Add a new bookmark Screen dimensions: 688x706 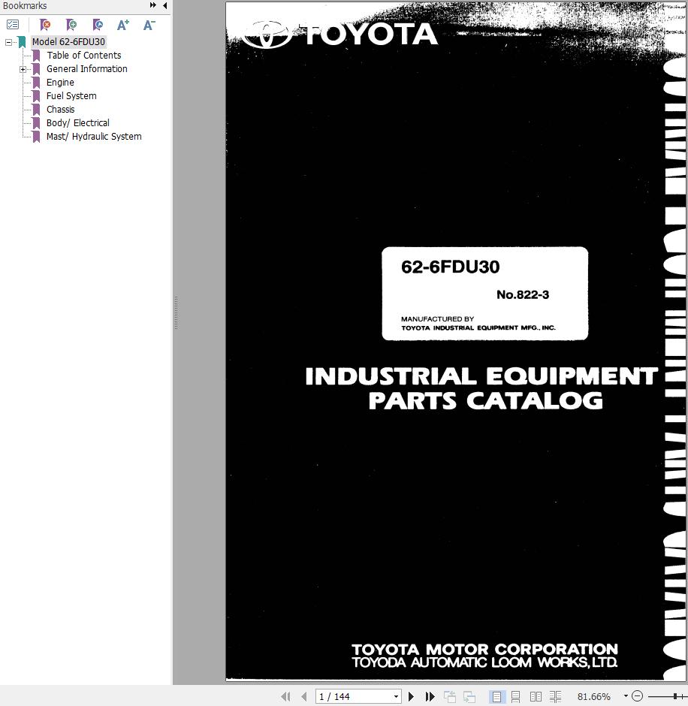coord(71,25)
